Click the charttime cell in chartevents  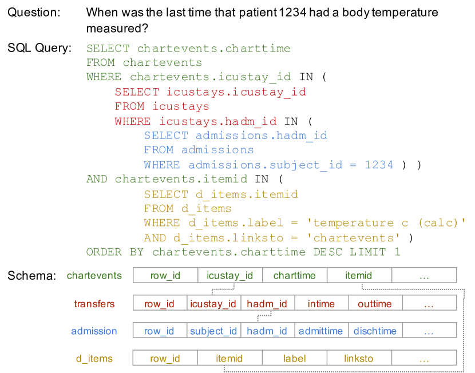[x=295, y=275]
